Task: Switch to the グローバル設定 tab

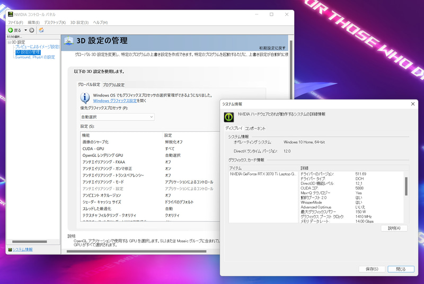Action: [x=89, y=85]
